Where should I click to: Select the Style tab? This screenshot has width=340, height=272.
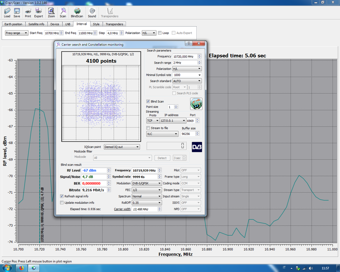tap(96, 24)
